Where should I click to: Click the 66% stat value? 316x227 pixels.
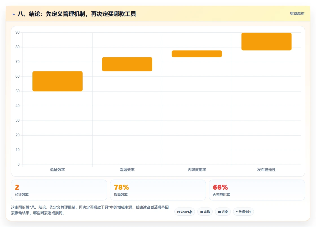220,187
